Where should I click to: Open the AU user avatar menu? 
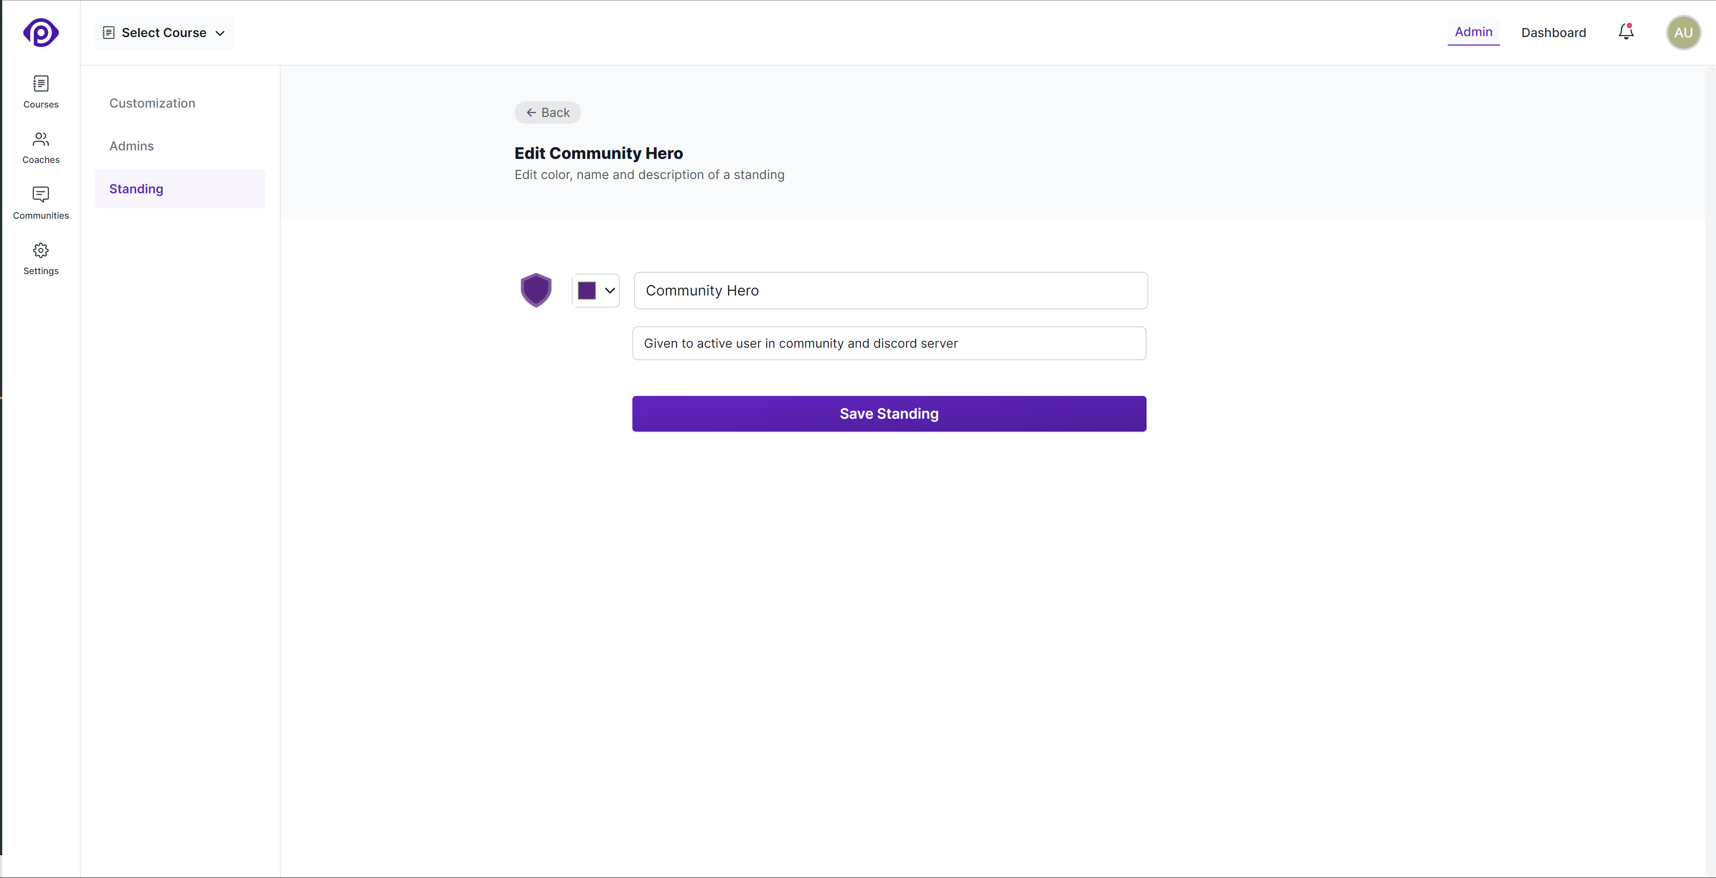1683,32
